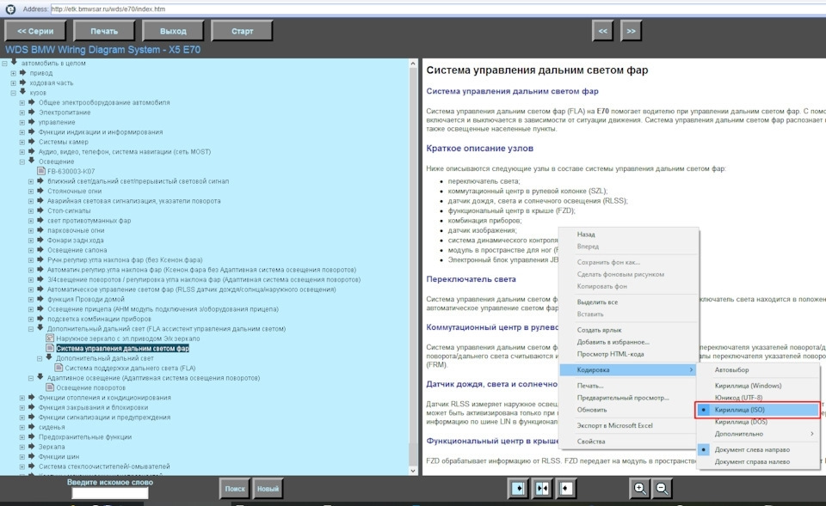Click arrow icon next to Стоп-сигналы
This screenshot has width=826, height=506.
(40, 210)
